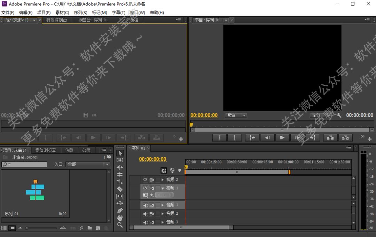The height and width of the screenshot is (237, 376).
Task: Go to In point in Program monitor
Action: coord(252,138)
